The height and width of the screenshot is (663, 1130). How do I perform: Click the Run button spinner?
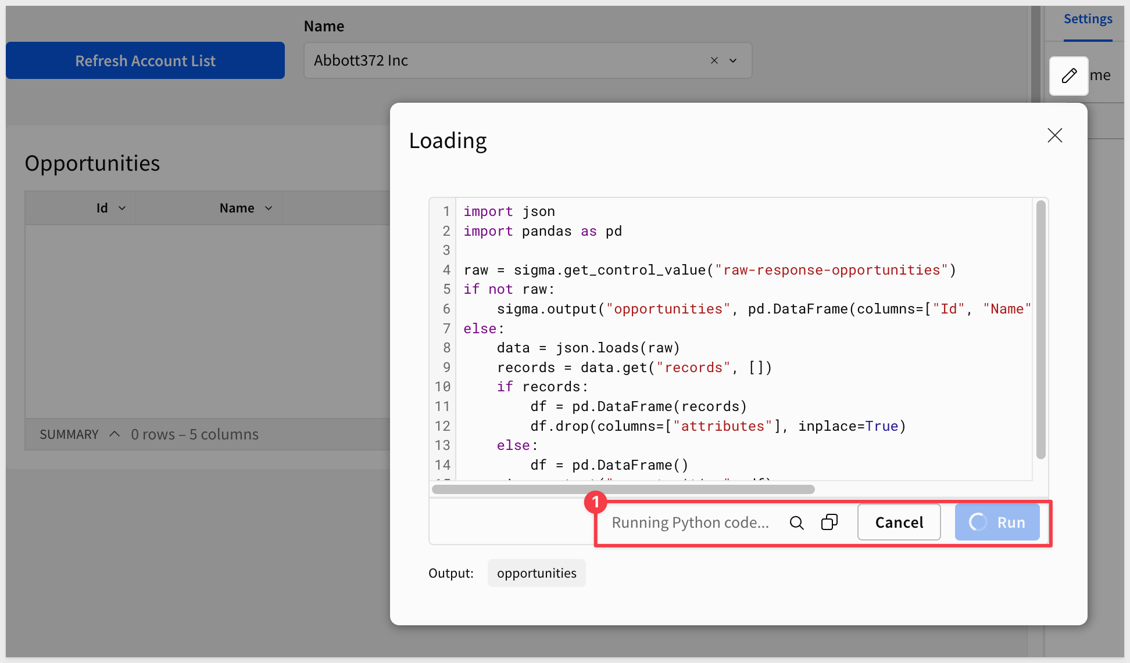(978, 522)
